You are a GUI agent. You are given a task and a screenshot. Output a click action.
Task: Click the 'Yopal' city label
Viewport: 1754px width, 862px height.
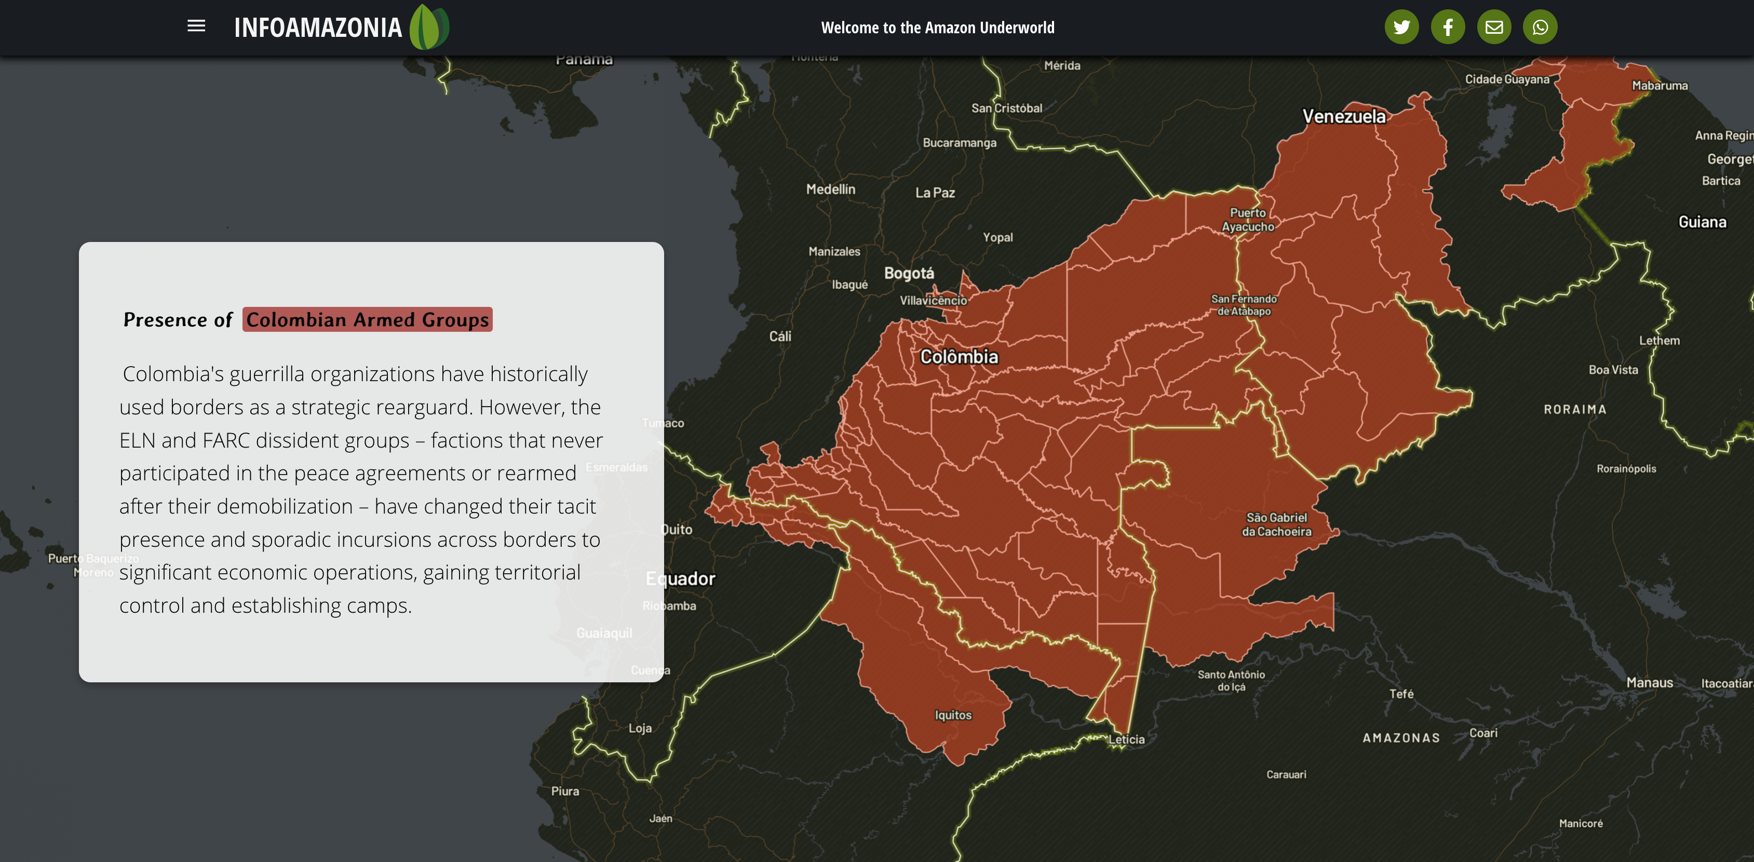997,238
